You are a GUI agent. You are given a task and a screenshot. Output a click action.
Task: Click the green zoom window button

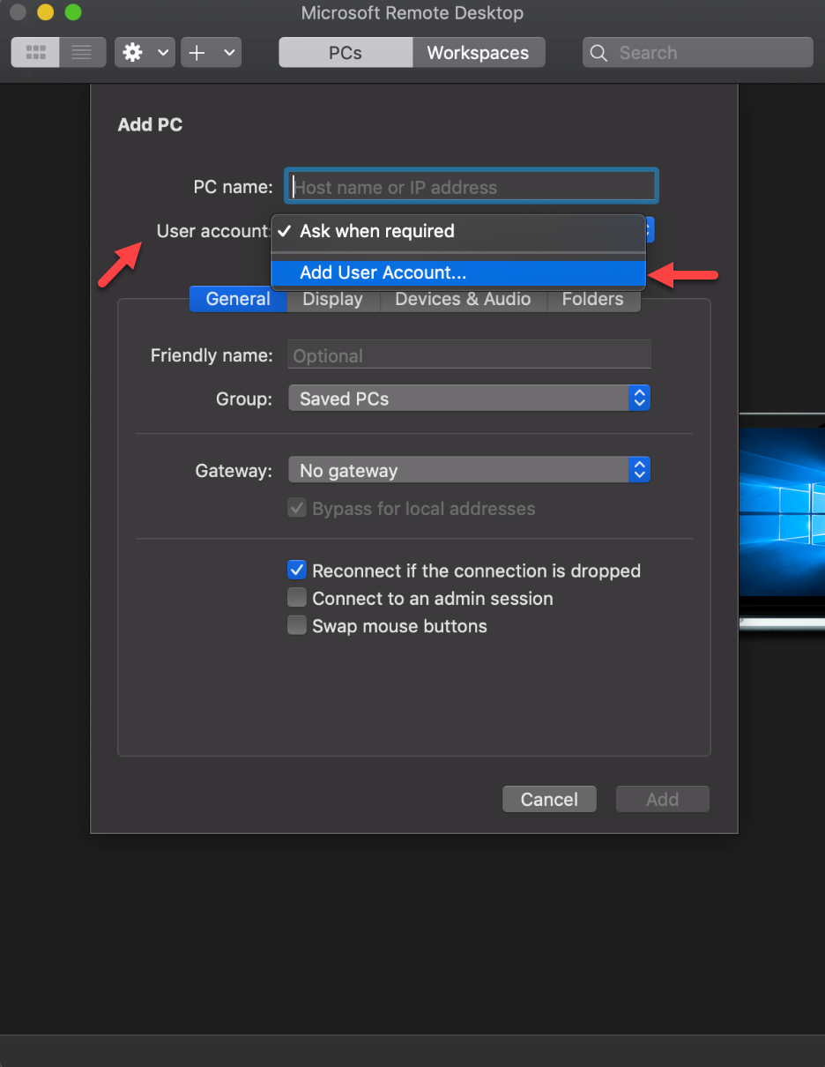pos(73,13)
